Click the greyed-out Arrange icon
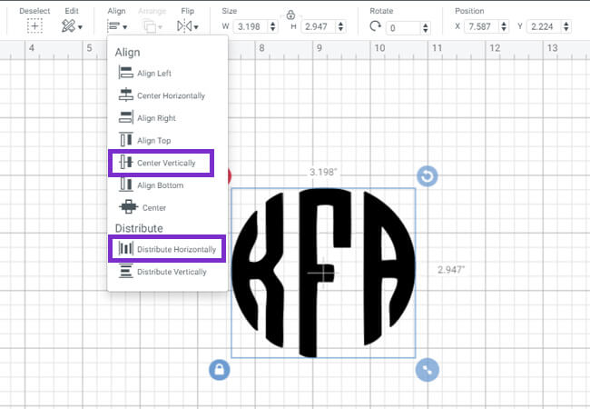The width and height of the screenshot is (590, 409). pos(150,26)
